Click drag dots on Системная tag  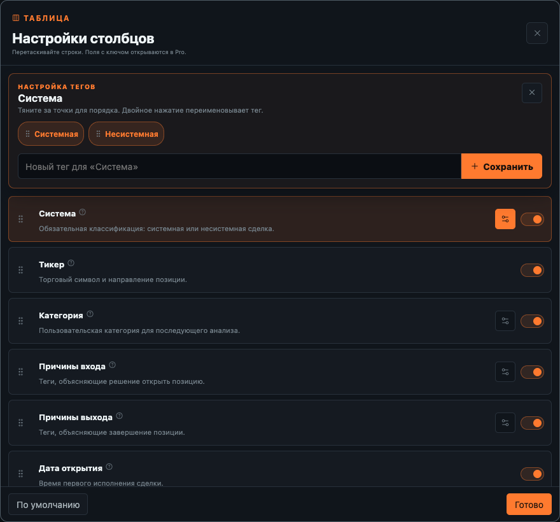[27, 134]
